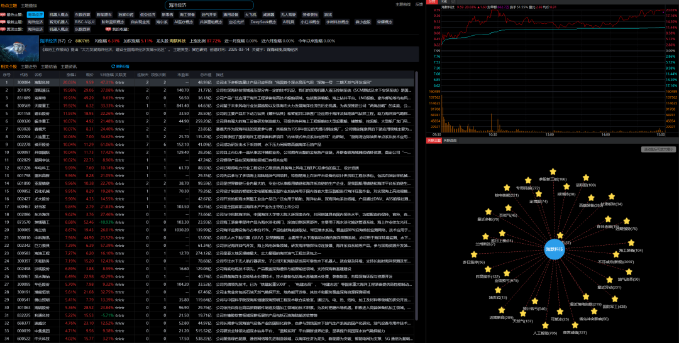Click star node 活跃股(100) in graph
Screen dimensions: 679x343
pos(586,178)
